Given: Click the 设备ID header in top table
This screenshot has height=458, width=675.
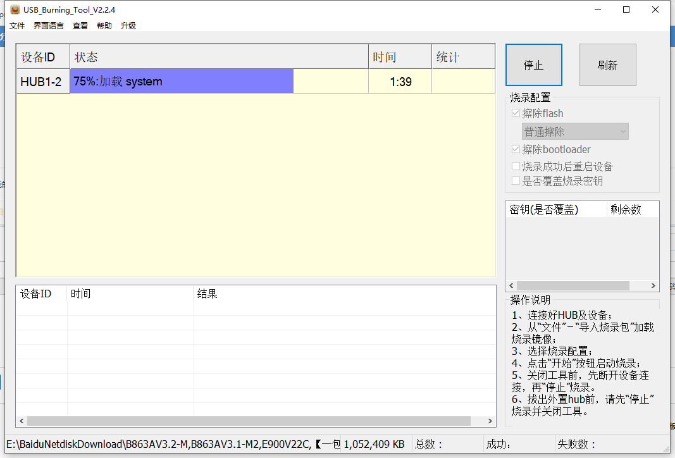Looking at the screenshot, I should (x=42, y=57).
